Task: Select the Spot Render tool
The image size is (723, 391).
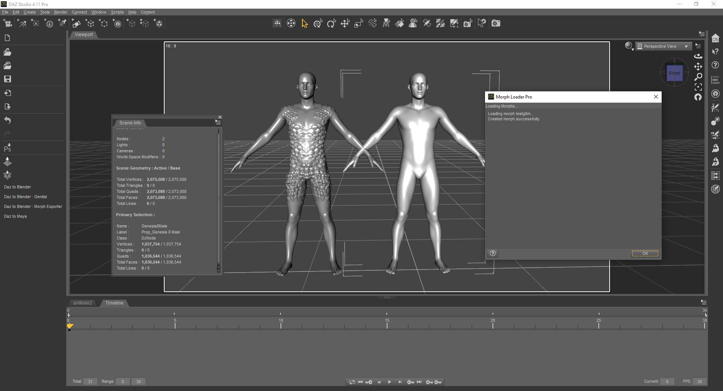Action: (468, 24)
